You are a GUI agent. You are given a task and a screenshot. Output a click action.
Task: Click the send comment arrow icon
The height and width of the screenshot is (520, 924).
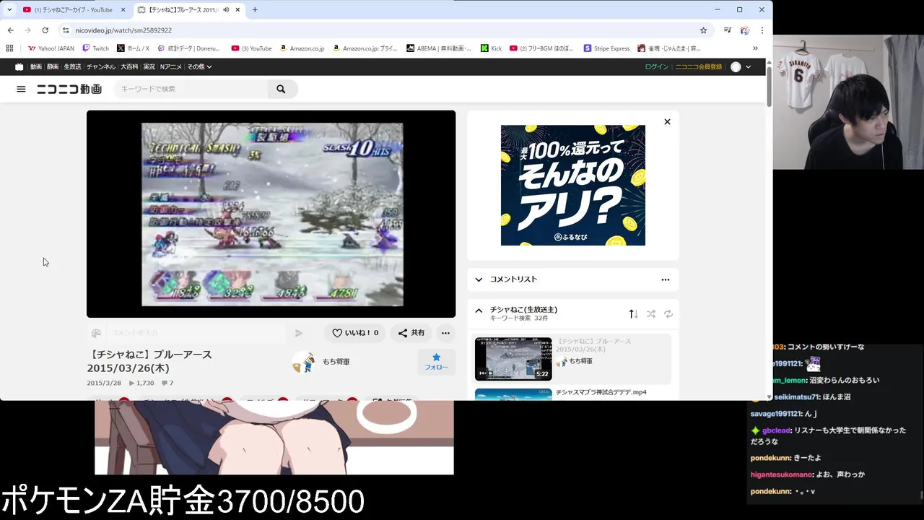coord(299,333)
